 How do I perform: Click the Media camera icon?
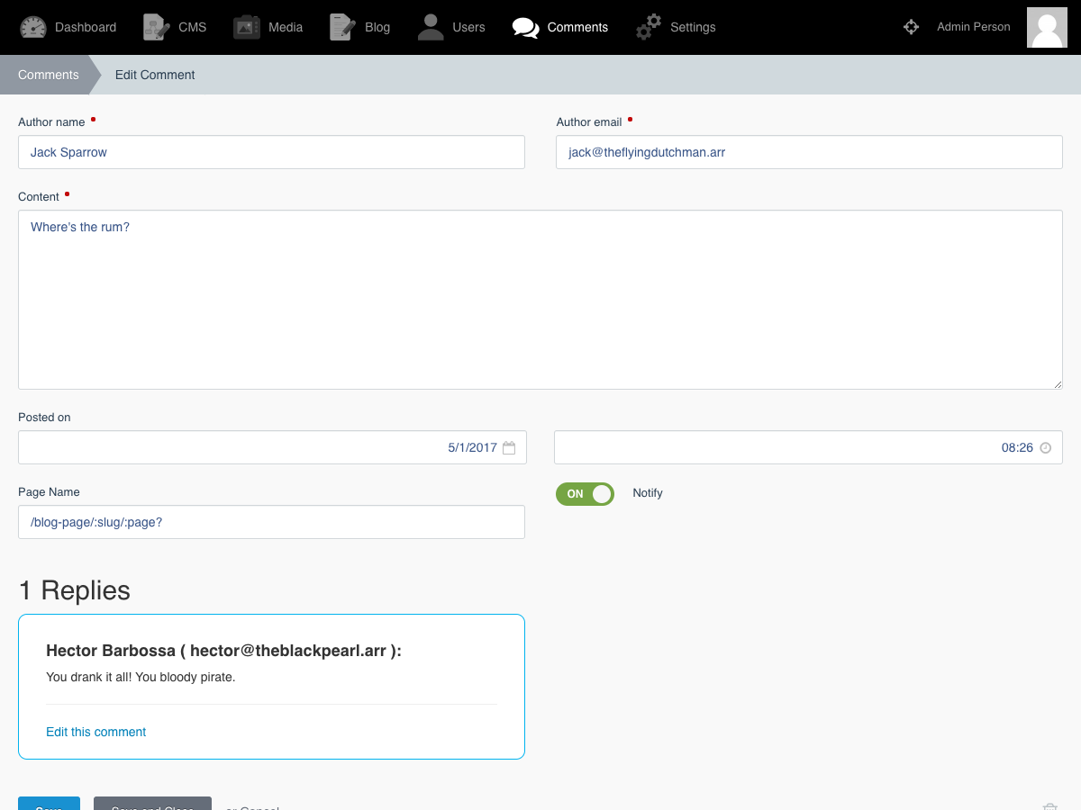pyautogui.click(x=247, y=27)
